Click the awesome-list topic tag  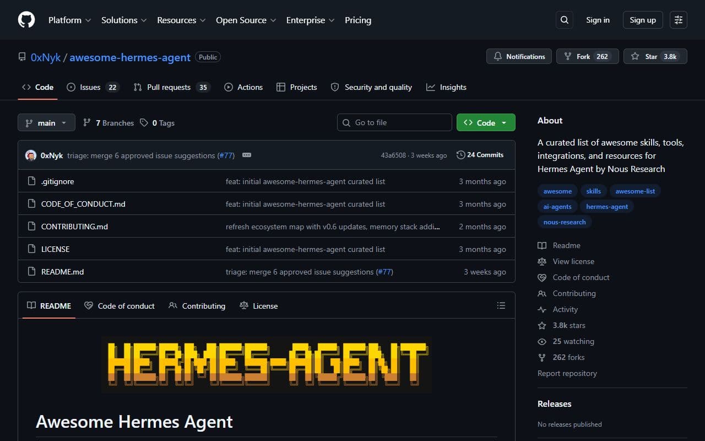(x=635, y=191)
